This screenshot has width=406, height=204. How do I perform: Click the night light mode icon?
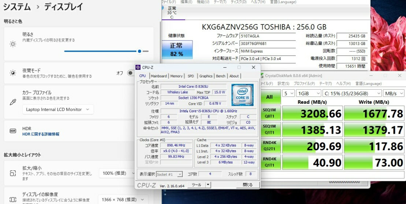[x=13, y=73]
